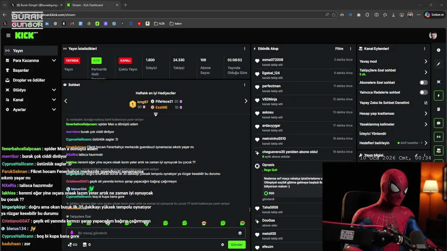The image size is (447, 251).
Task: Open the Sohbet panel three-dot menu
Action: click(x=244, y=85)
